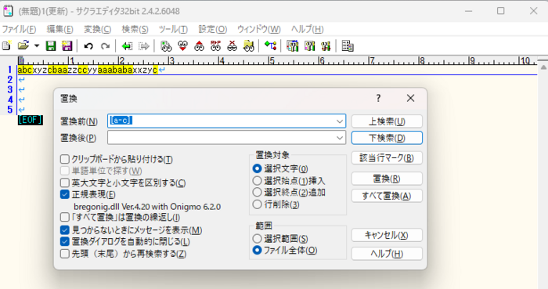Open replace via the R▸P binoculars icon
The height and width of the screenshot is (289, 548).
[x=215, y=45]
